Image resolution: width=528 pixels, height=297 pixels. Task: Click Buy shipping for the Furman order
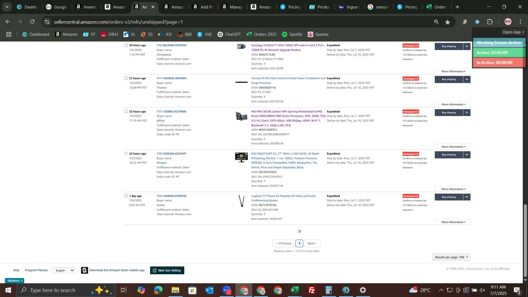pyautogui.click(x=449, y=79)
